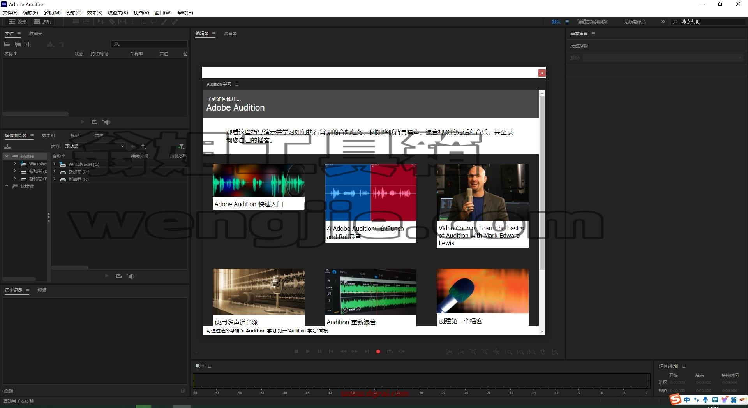This screenshot has height=408, width=748.
Task: Toggle Auto-Play speaker icon in Files panel
Action: (x=106, y=122)
